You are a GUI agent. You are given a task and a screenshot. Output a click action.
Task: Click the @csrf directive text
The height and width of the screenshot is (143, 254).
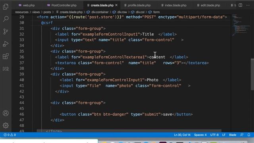[47, 23]
